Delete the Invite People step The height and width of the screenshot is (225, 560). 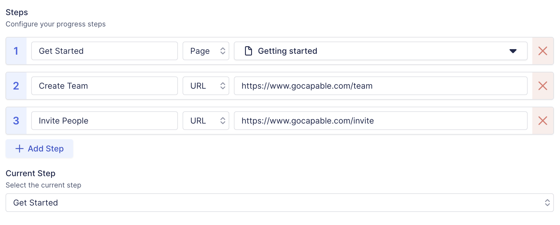tap(542, 121)
